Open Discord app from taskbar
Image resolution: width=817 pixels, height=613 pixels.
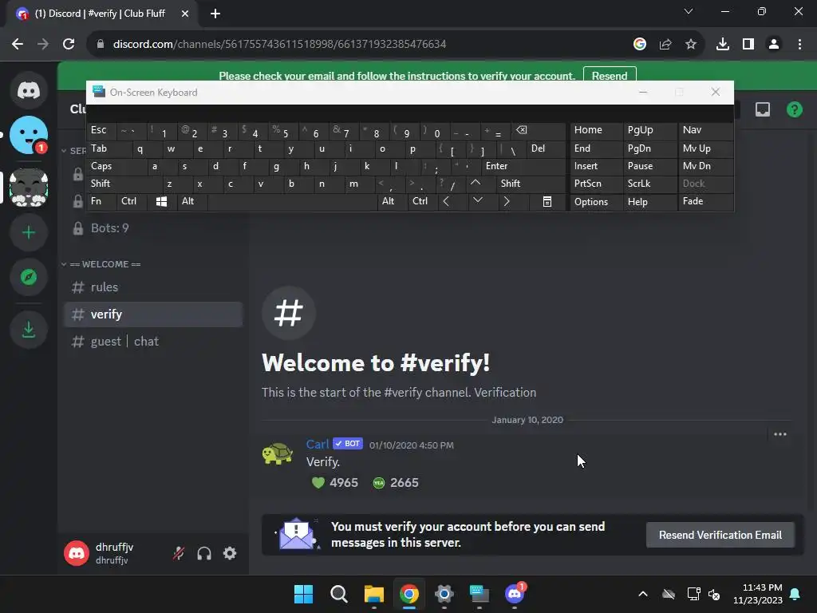coord(515,594)
